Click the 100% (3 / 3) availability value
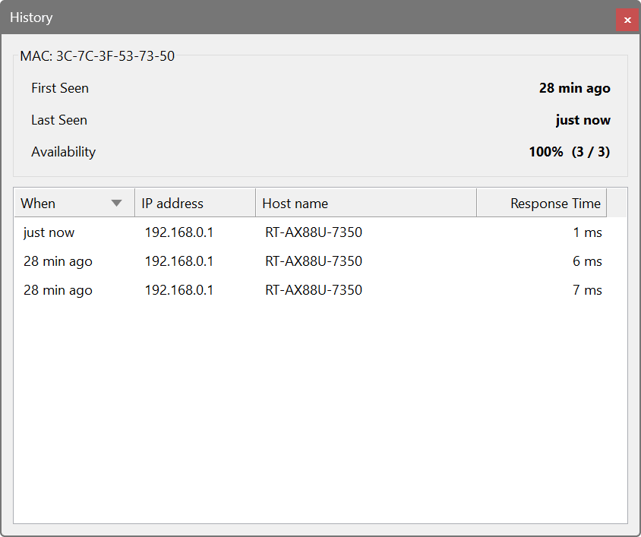Screen dimensions: 641x537 tap(570, 152)
